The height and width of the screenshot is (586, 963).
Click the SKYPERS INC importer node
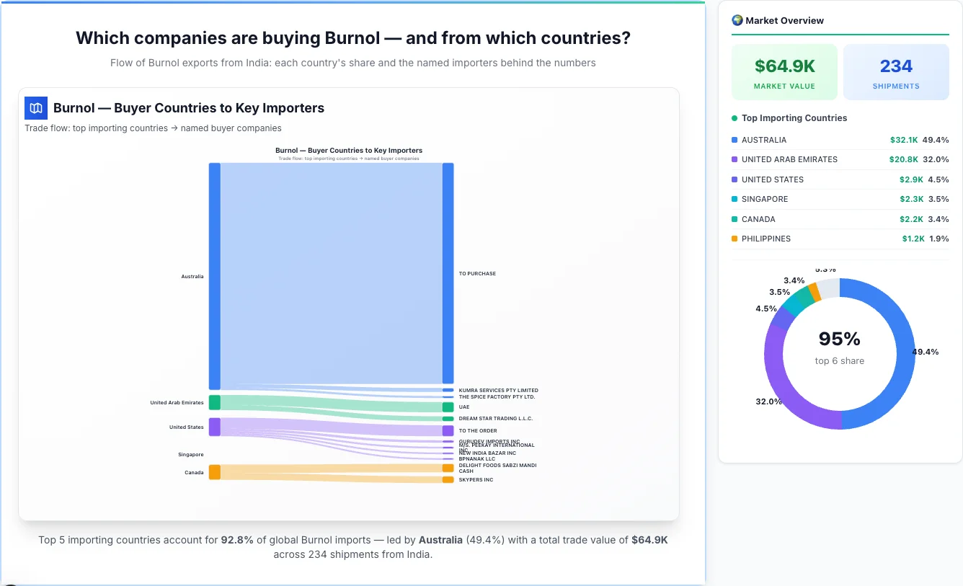(447, 479)
